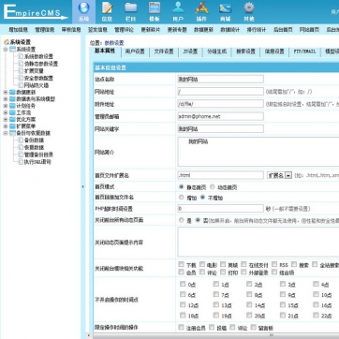Check the 下载 module checkbox
This screenshot has width=339, height=339.
pyautogui.click(x=182, y=264)
